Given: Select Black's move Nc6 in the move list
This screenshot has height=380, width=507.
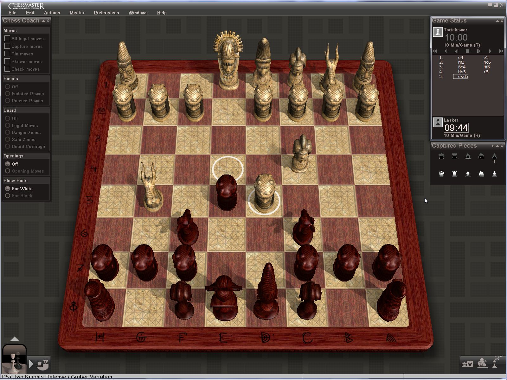Looking at the screenshot, I should click(487, 62).
